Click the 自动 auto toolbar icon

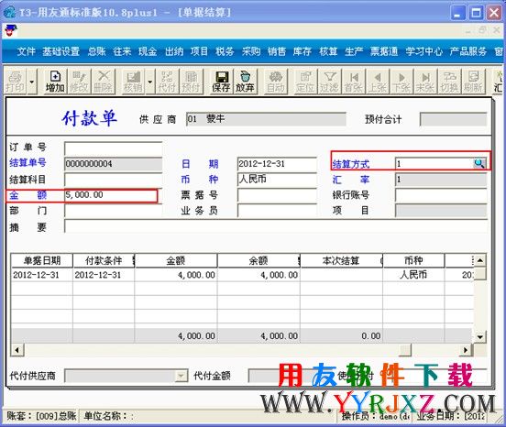276,82
